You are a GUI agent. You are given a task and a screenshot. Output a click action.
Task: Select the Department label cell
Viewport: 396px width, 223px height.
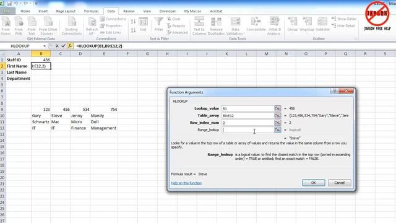coord(19,79)
